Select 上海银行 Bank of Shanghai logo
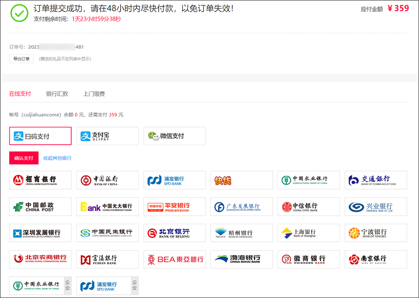The height and width of the screenshot is (298, 419). 309,233
